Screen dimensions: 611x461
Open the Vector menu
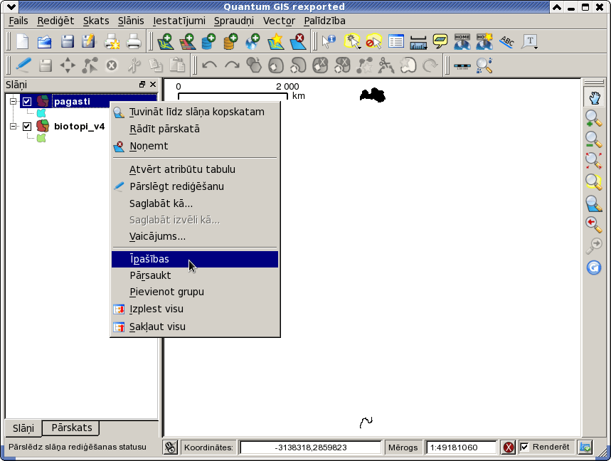click(x=279, y=21)
